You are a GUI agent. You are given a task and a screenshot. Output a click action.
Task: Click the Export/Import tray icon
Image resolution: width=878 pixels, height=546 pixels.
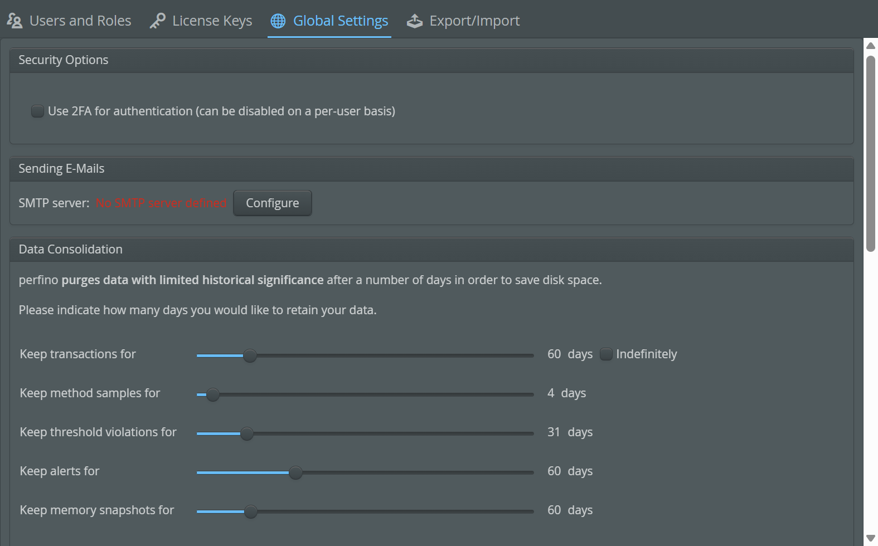[415, 21]
